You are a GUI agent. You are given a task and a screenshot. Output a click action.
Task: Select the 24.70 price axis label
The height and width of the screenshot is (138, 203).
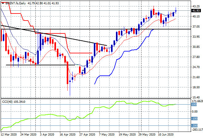click(196, 67)
